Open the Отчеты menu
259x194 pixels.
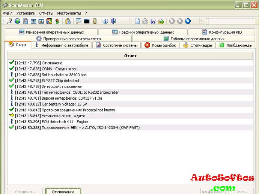pos(46,13)
